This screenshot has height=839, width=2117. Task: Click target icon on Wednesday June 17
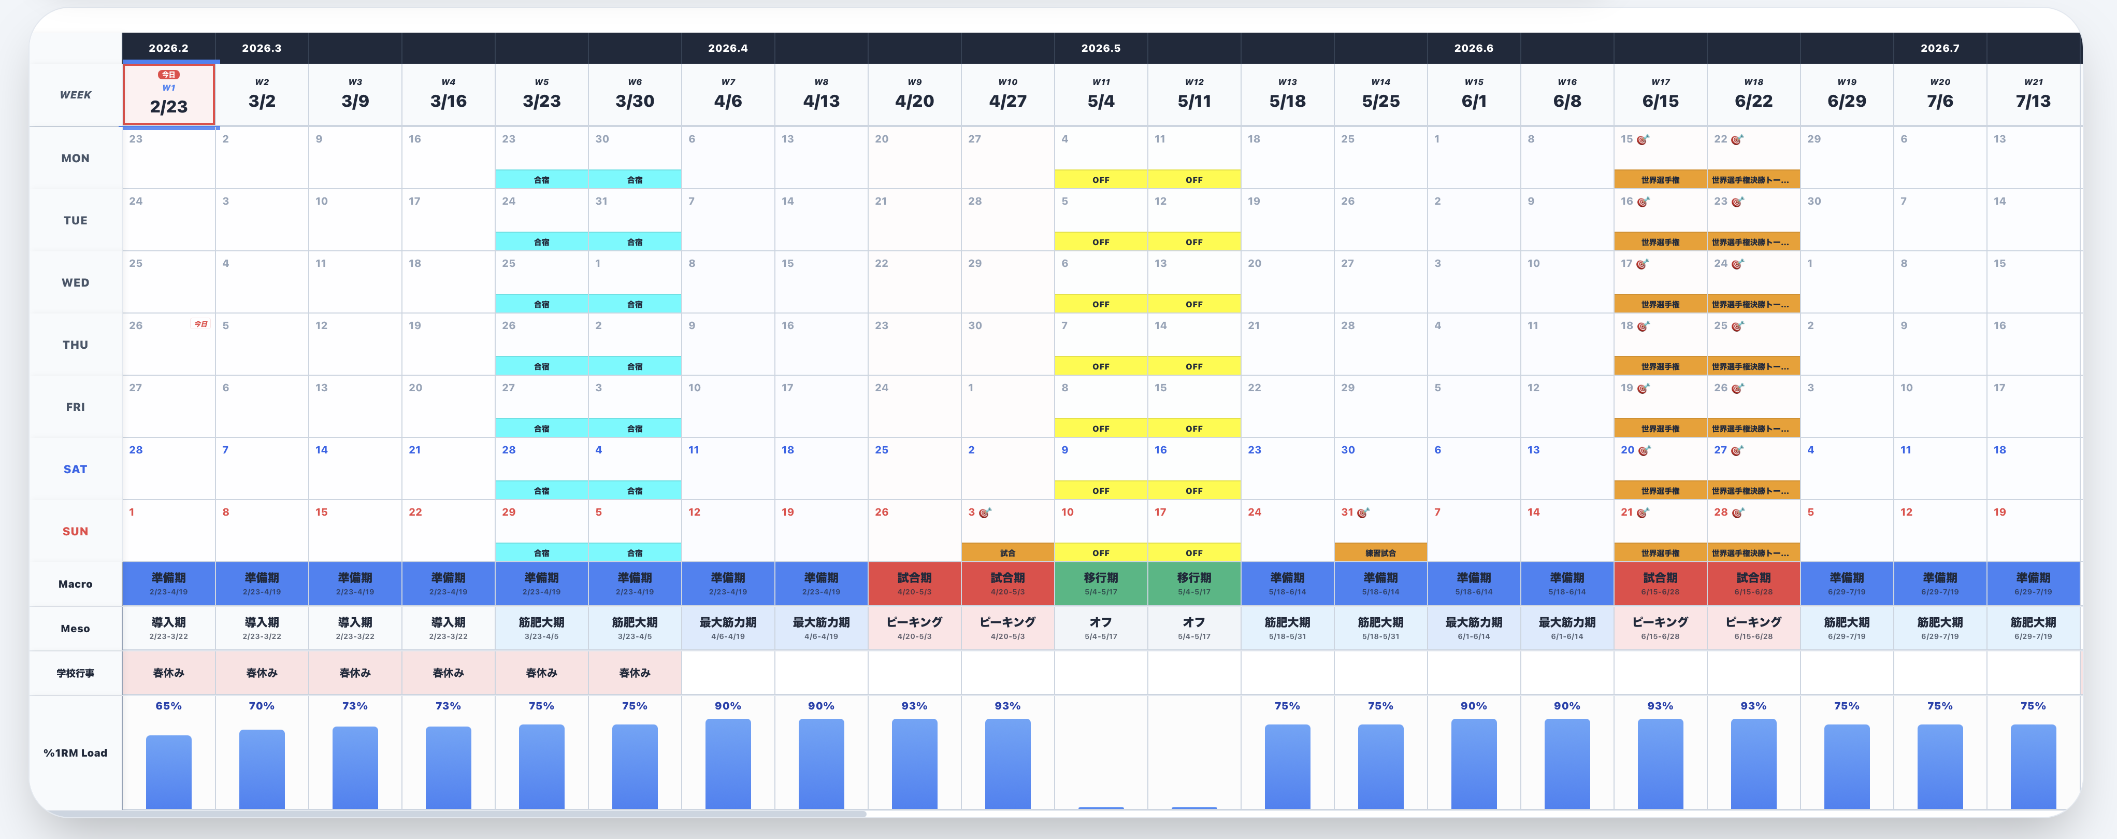1642,264
